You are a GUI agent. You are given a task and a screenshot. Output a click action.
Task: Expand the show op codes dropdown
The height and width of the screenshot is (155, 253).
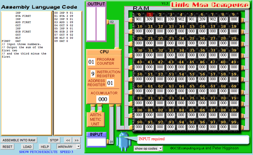point(148,148)
